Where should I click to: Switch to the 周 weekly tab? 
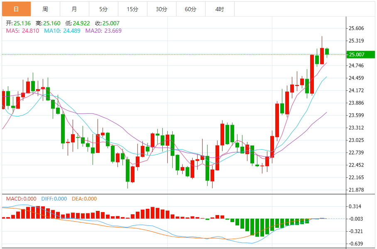click(x=45, y=9)
